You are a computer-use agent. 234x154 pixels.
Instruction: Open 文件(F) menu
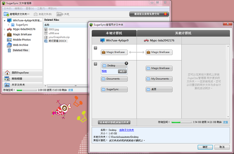click(x=7, y=9)
